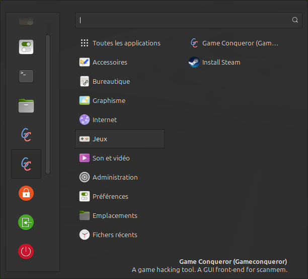This screenshot has width=308, height=279.
Task: Open System Settings toggle icon in sidebar
Action: (x=26, y=47)
